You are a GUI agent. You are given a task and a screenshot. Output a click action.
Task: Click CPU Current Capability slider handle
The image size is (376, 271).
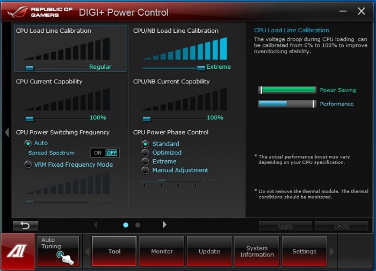pyautogui.click(x=30, y=119)
